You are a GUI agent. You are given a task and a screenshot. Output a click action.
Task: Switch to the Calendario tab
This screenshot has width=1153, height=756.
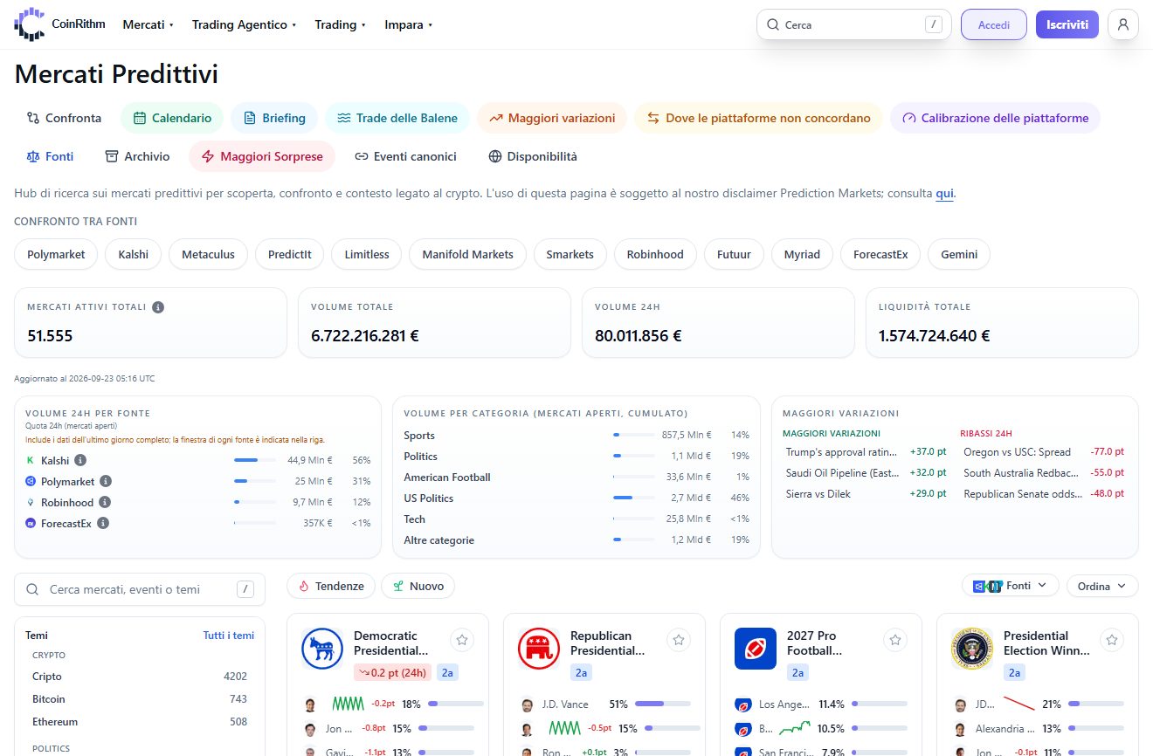172,118
